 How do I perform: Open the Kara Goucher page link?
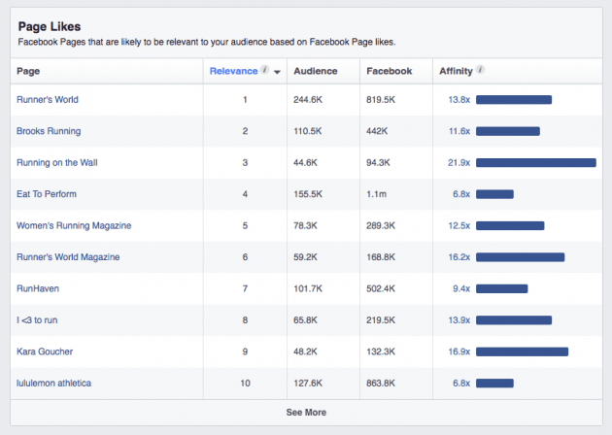click(45, 351)
